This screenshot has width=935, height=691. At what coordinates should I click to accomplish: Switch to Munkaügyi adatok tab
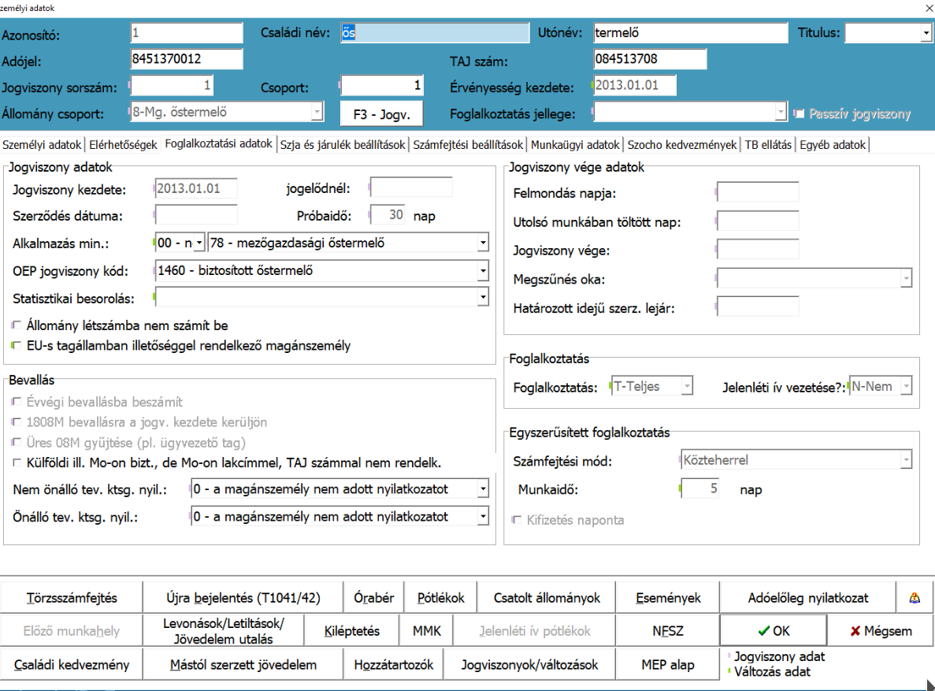click(x=575, y=144)
